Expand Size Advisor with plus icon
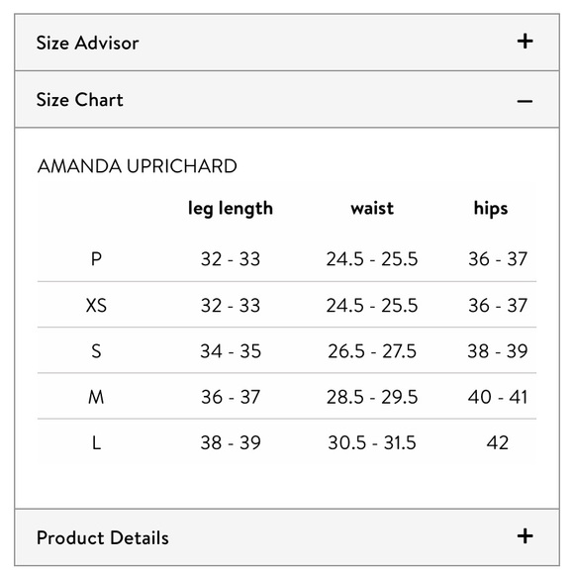Image resolution: width=574 pixels, height=574 pixels. click(525, 41)
